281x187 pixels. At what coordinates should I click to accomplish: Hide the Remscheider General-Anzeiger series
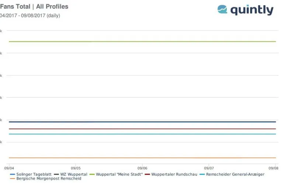pos(232,174)
